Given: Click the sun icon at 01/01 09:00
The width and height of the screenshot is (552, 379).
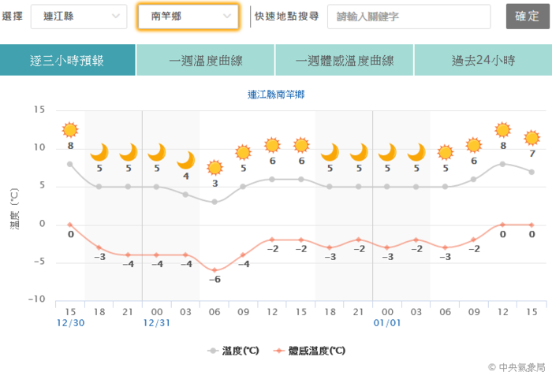Looking at the screenshot, I should coord(473,145).
